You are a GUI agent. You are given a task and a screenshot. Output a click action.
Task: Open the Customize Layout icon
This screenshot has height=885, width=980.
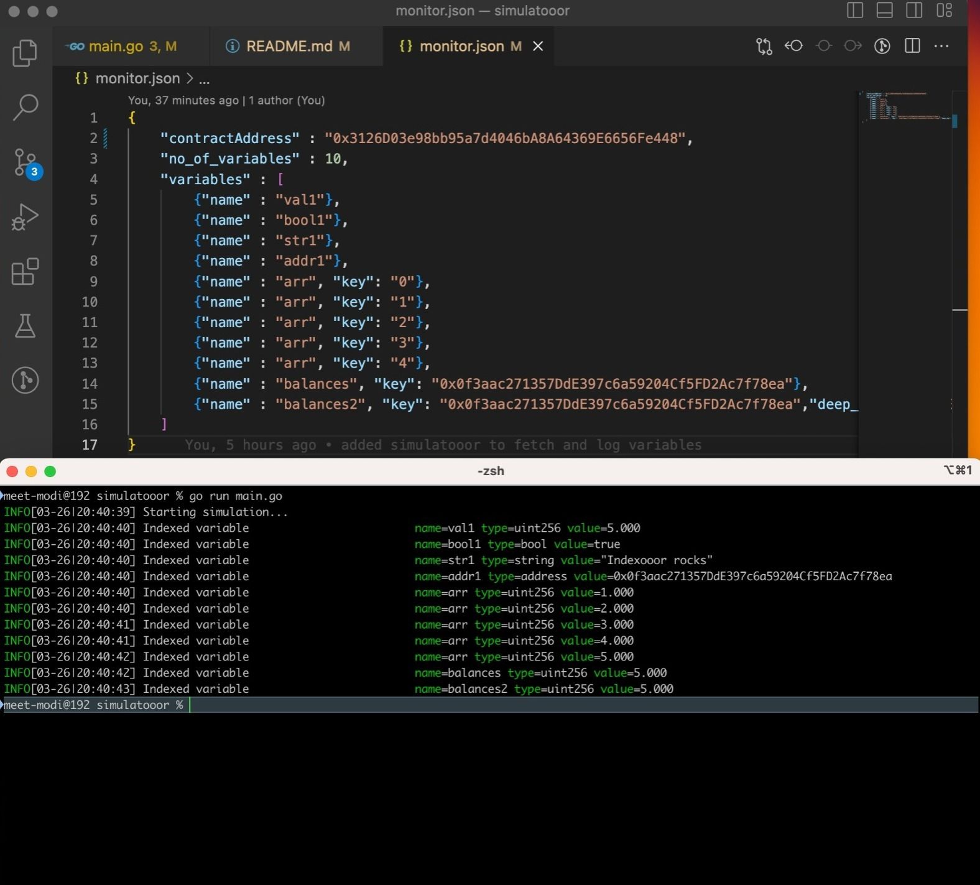click(944, 11)
